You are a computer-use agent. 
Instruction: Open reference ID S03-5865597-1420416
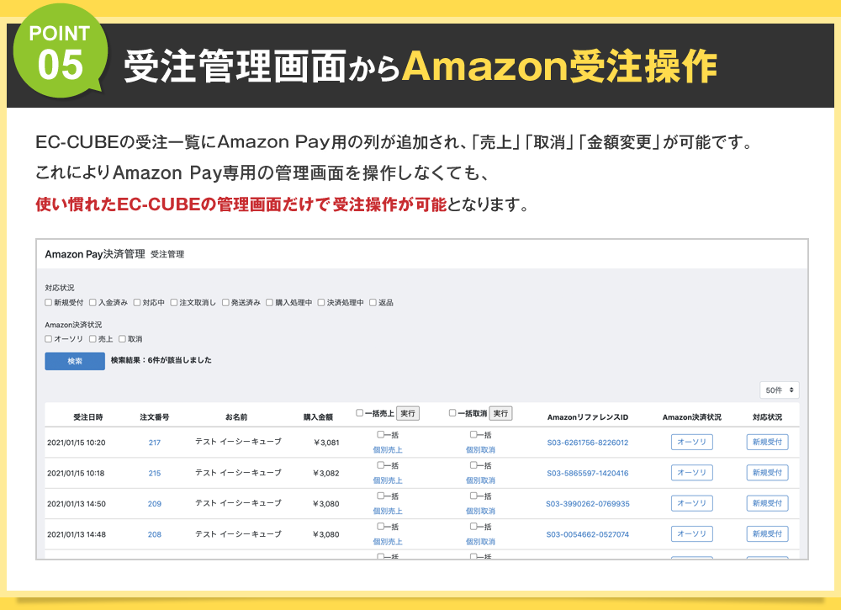tap(587, 473)
